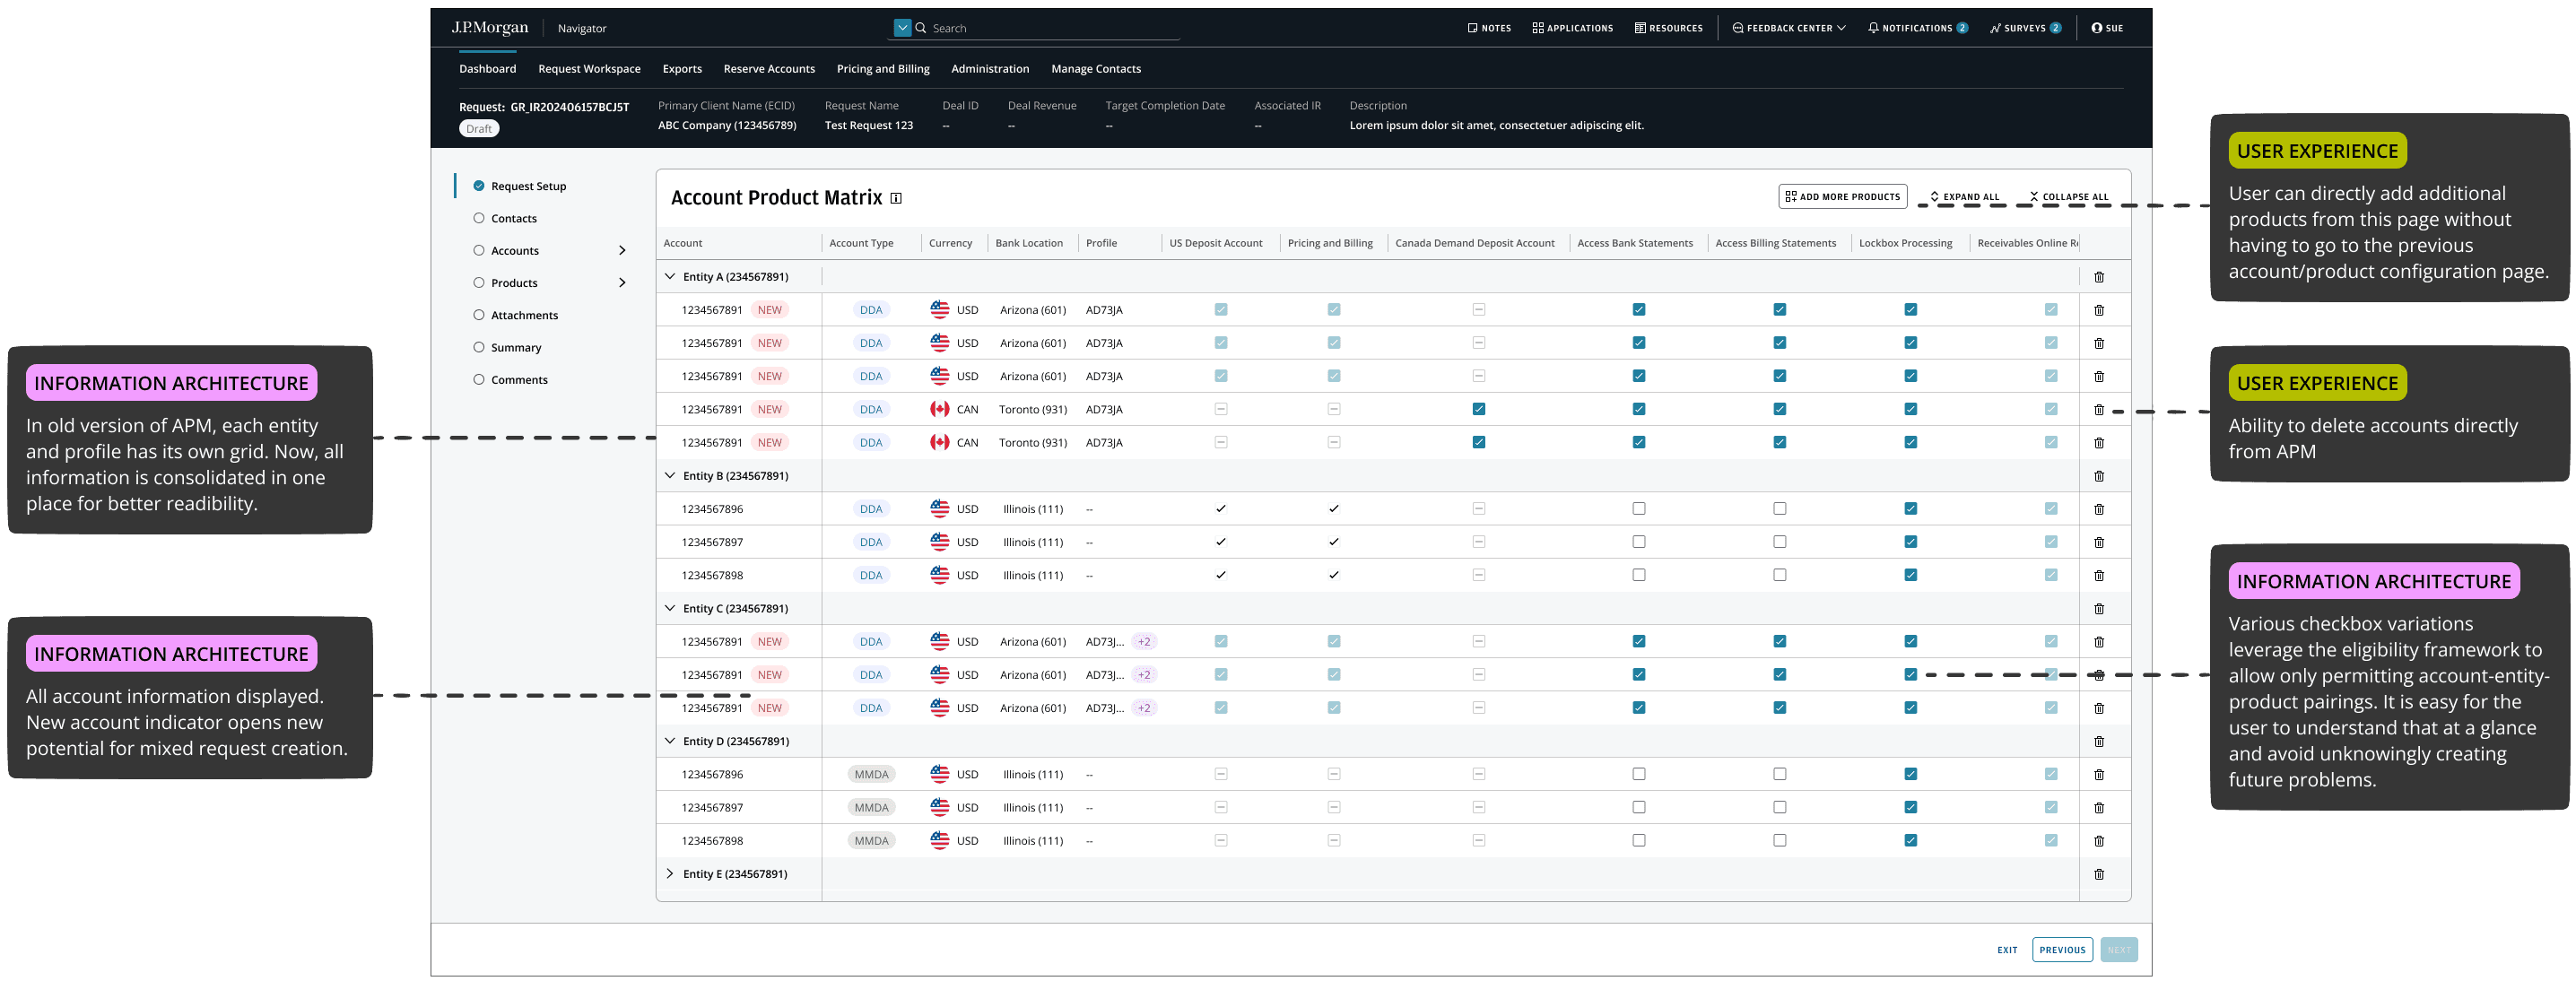
Task: Open the Pricing and Billing tab
Action: 882,69
